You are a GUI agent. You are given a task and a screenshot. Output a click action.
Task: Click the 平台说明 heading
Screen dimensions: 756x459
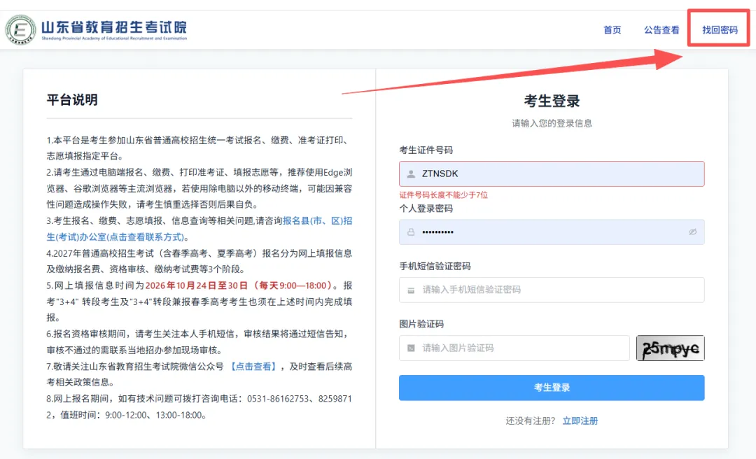[72, 100]
